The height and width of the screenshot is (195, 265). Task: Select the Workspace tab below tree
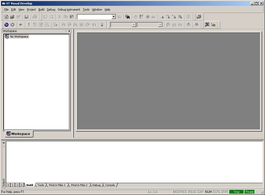tap(19, 134)
